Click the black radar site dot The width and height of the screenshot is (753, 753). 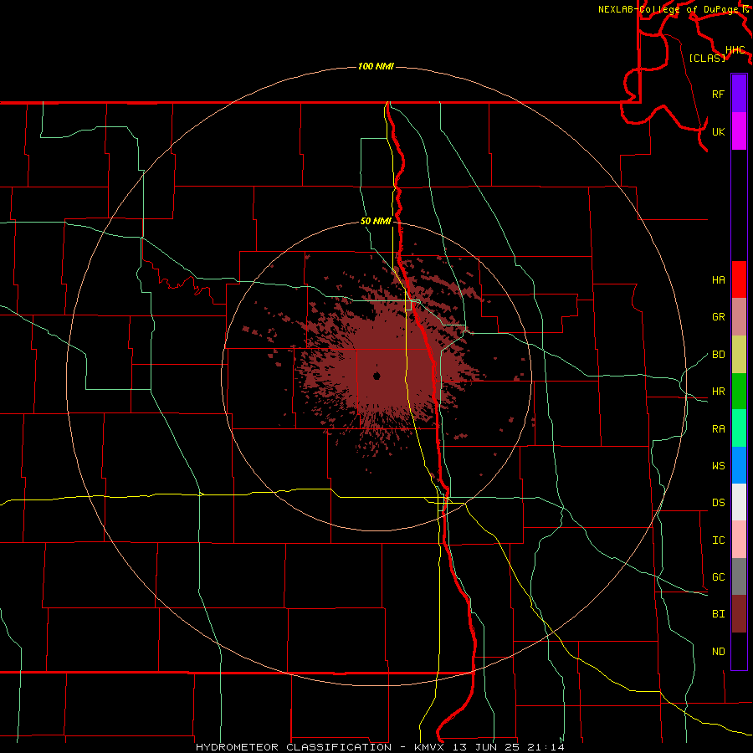[x=376, y=376]
